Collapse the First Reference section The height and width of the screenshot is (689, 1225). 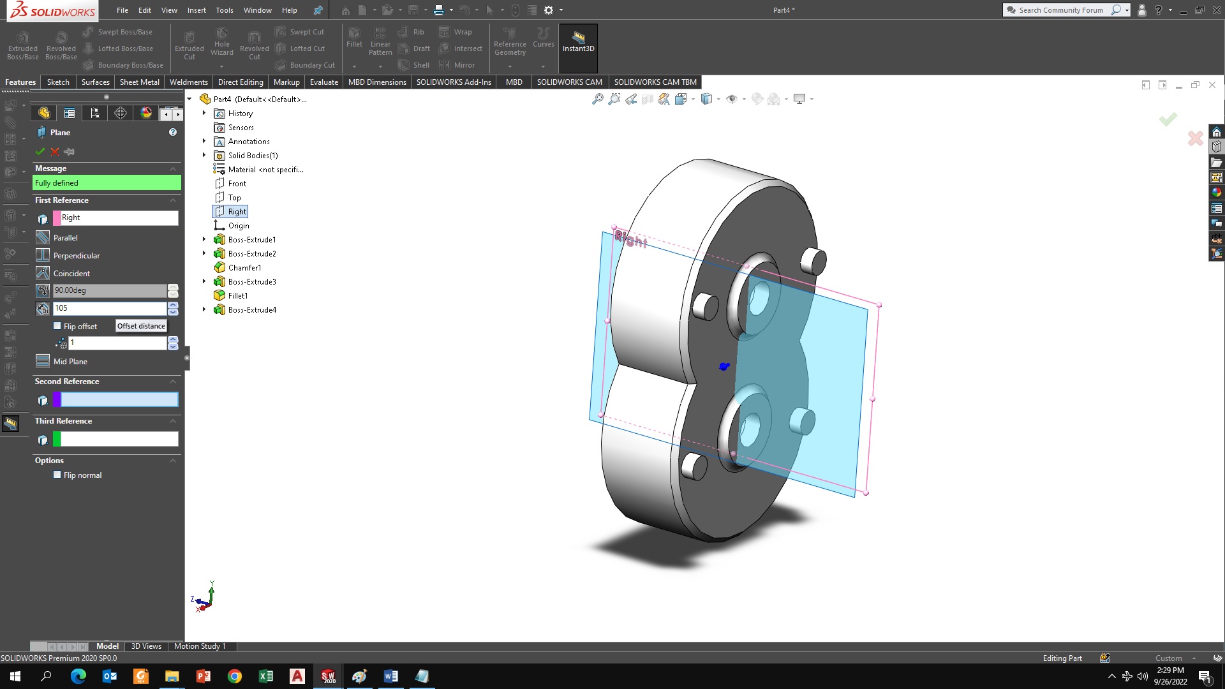click(173, 200)
